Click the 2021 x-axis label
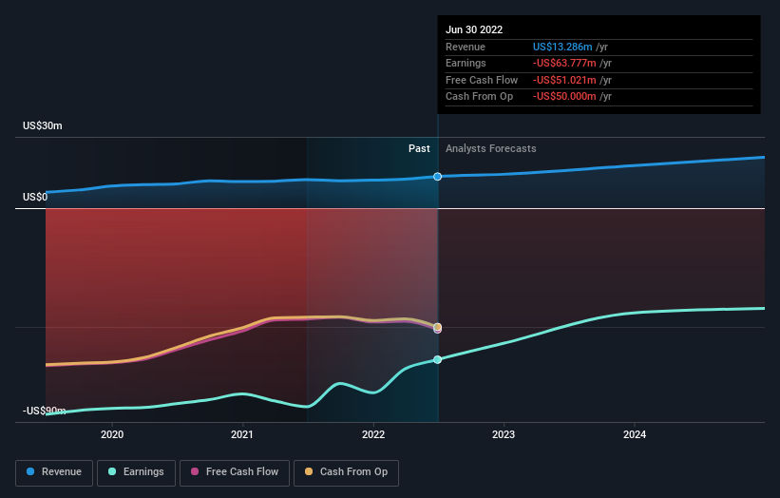The height and width of the screenshot is (498, 780). (242, 434)
